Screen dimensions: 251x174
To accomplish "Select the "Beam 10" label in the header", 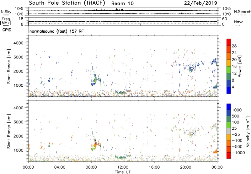I will pyautogui.click(x=122, y=3).
